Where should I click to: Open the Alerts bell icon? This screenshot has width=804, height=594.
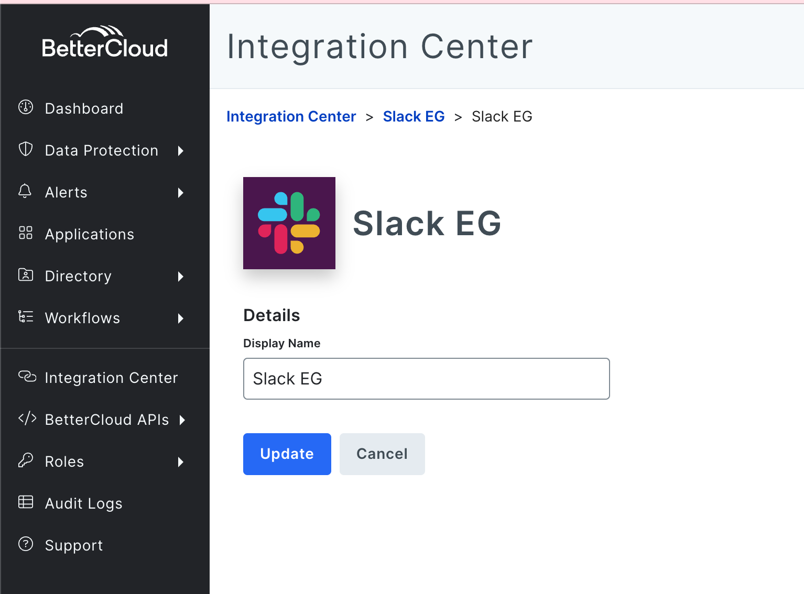25,191
